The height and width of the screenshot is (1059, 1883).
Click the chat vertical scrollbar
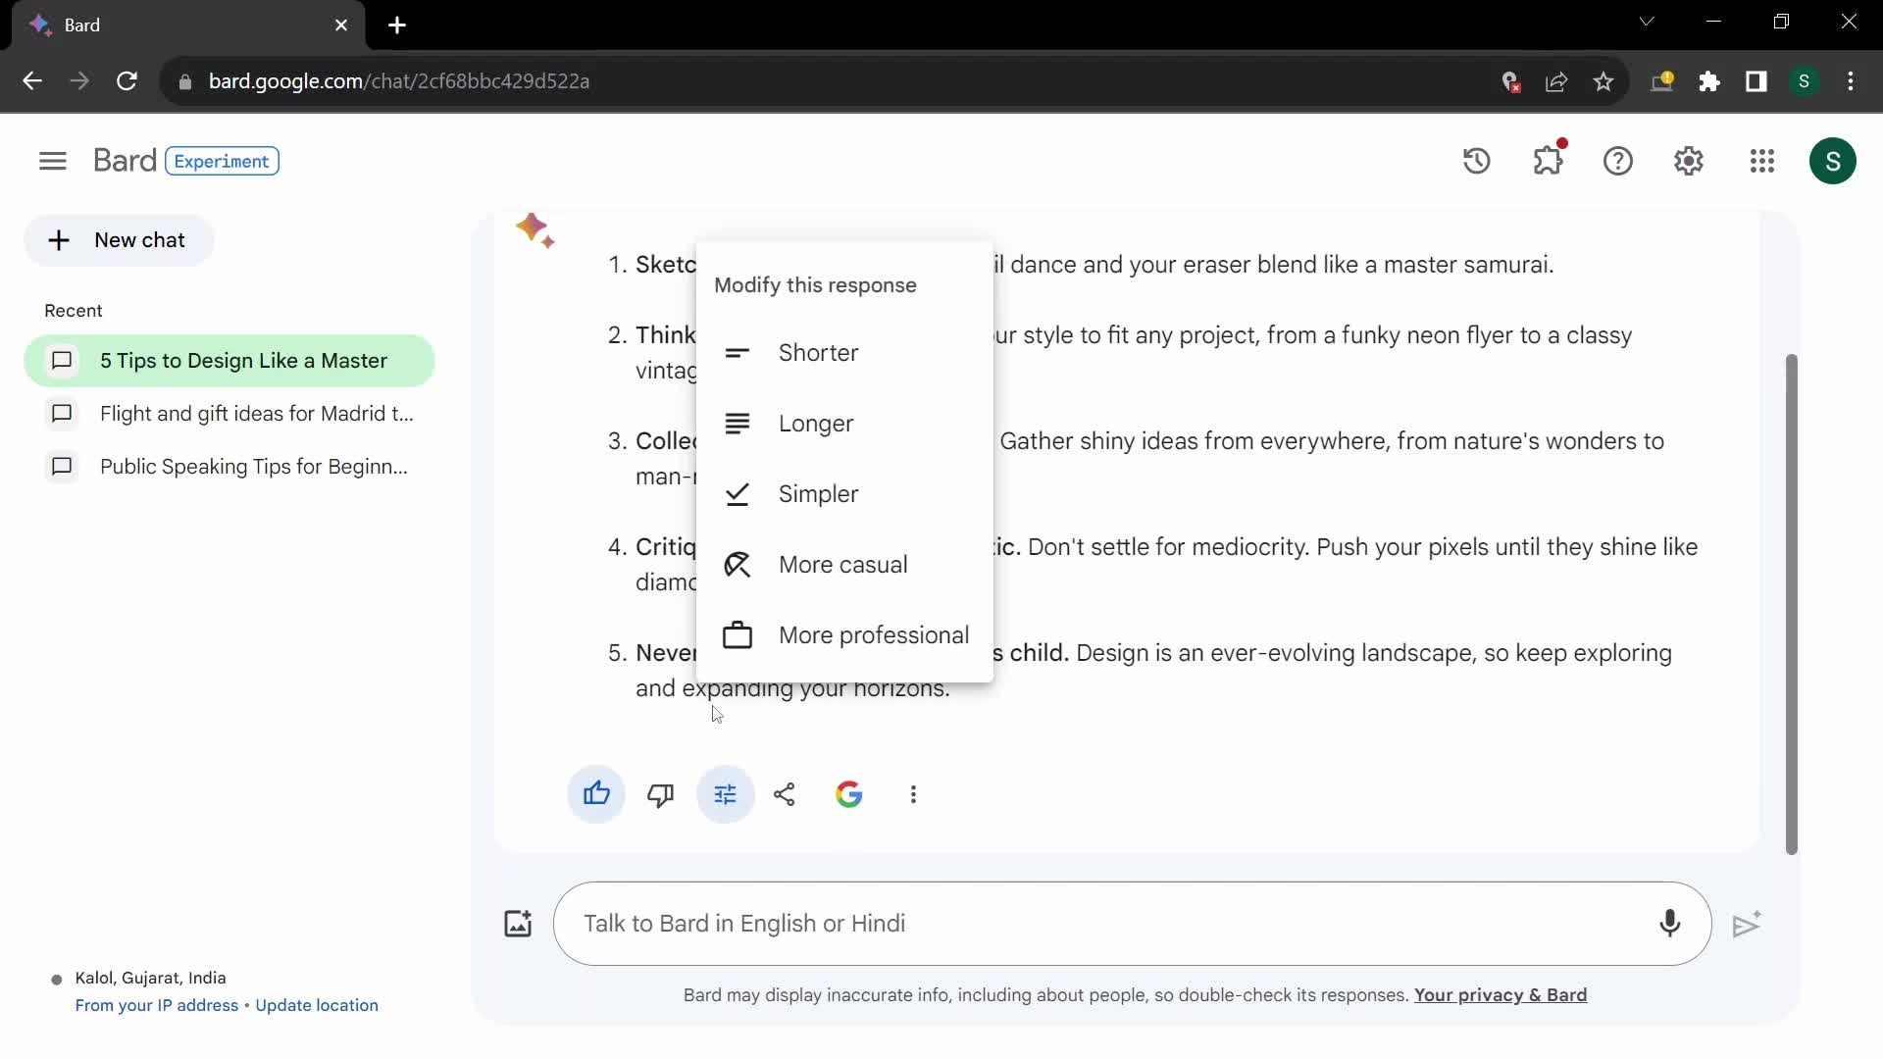coord(1791,603)
